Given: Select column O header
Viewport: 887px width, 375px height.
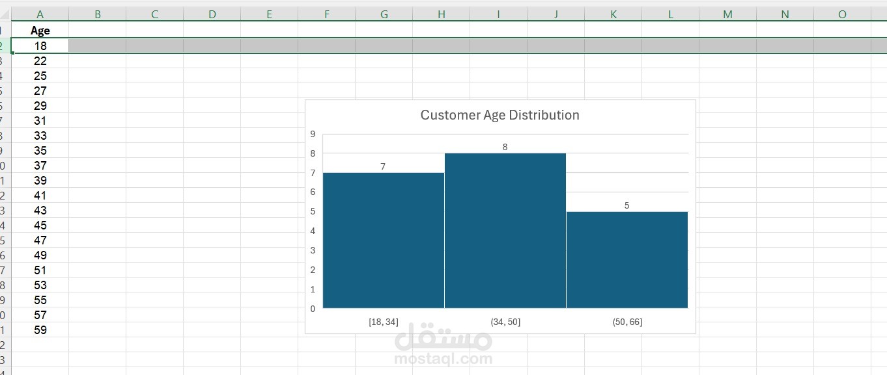Looking at the screenshot, I should point(842,14).
